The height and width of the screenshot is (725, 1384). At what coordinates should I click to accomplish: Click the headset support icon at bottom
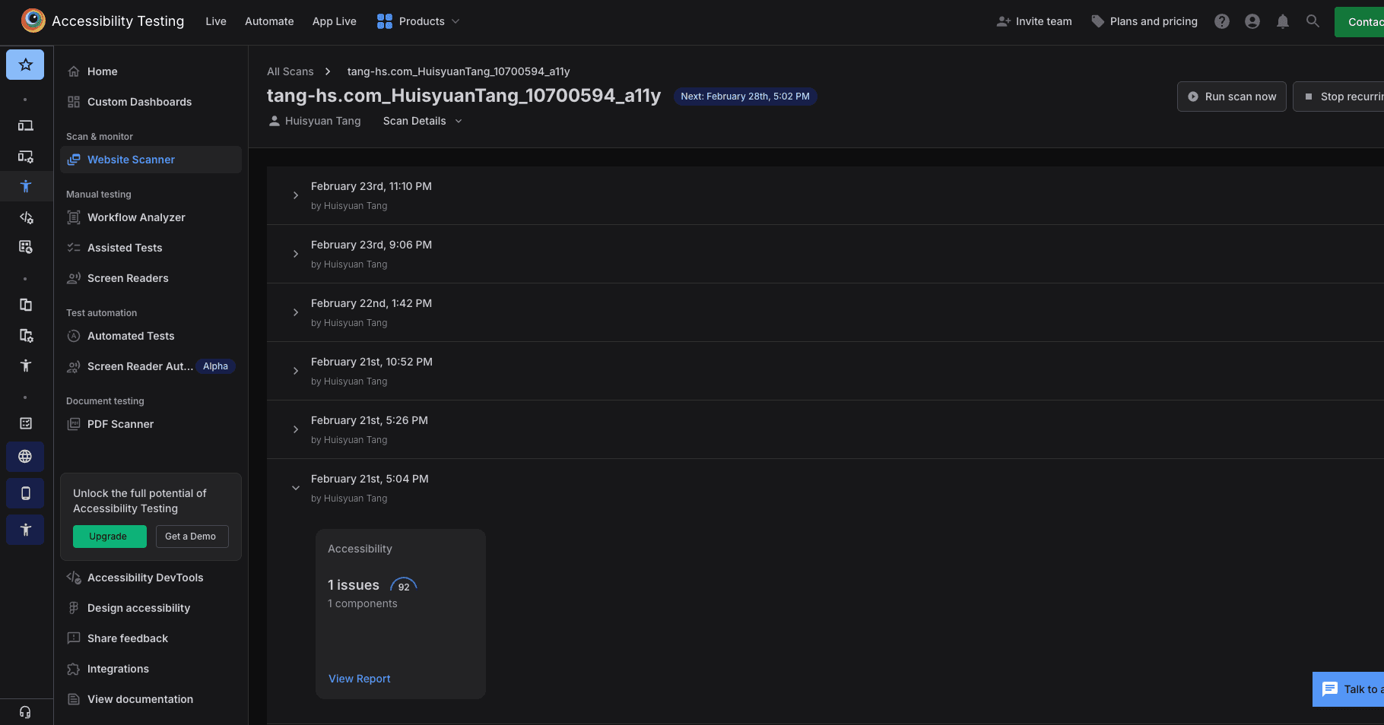(25, 712)
